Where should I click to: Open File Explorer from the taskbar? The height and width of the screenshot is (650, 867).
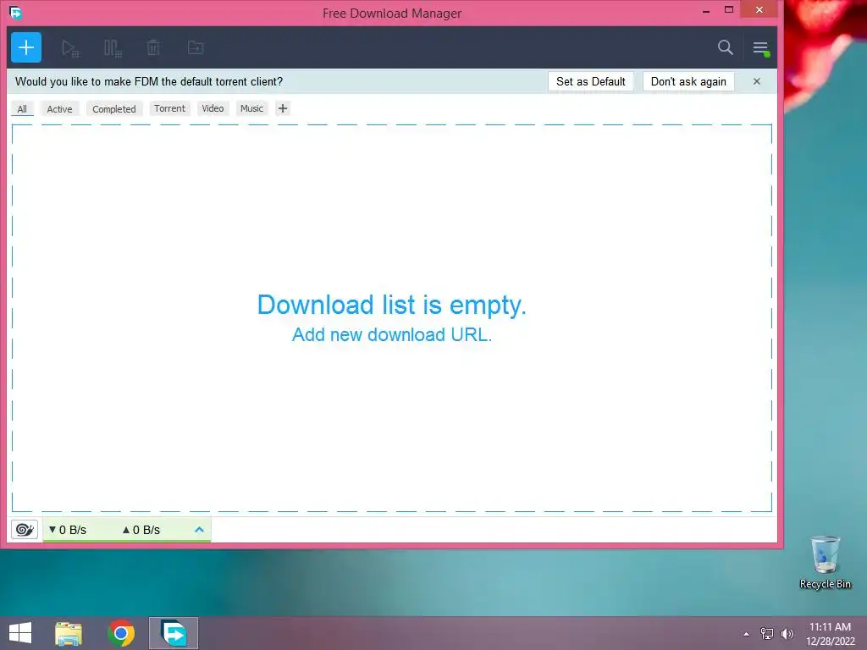click(x=69, y=633)
